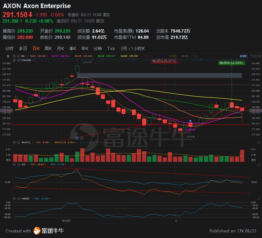Click the blue up-arrow signal marker above candle
262x238 pixels.
[190, 121]
